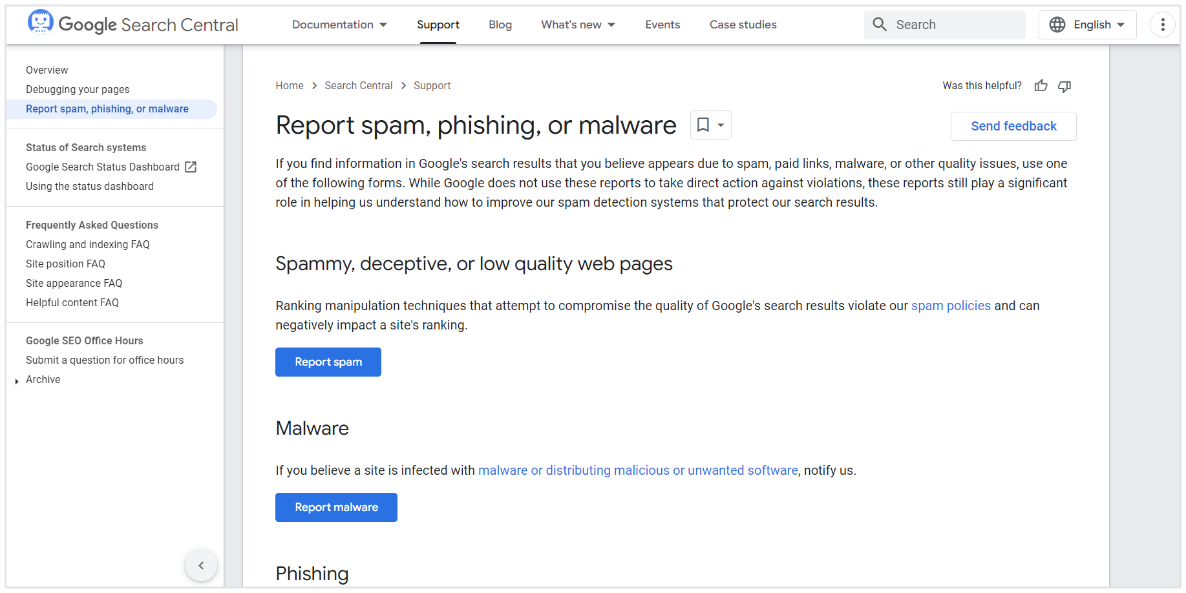Click the thumbs up helpful icon

(1041, 86)
